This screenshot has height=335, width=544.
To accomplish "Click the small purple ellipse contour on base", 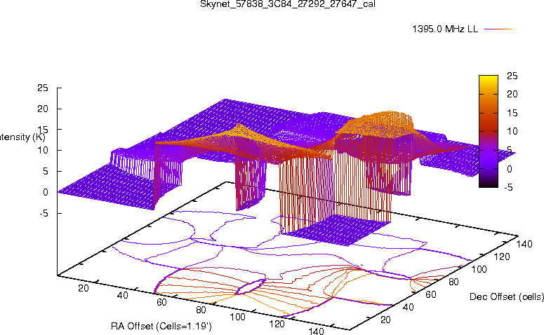I will [251, 287].
